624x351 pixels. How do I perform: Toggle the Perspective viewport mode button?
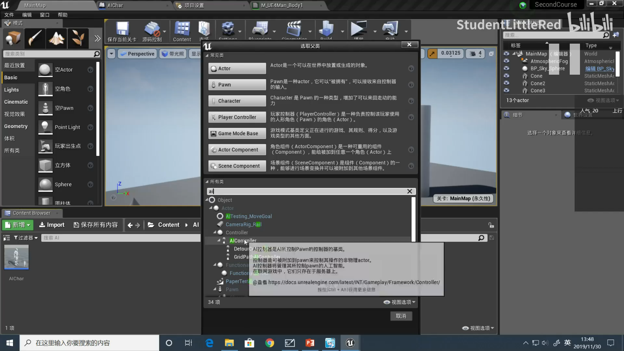click(x=137, y=54)
